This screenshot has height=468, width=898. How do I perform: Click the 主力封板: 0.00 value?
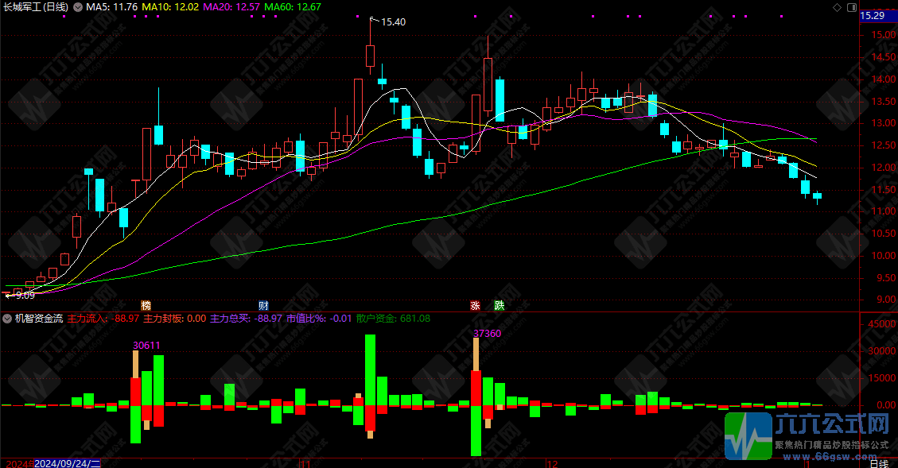pyautogui.click(x=175, y=319)
